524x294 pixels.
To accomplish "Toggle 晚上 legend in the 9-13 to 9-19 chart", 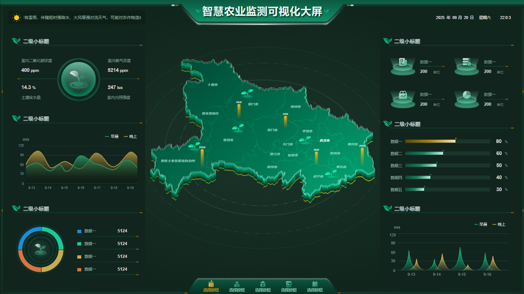I will [x=130, y=136].
